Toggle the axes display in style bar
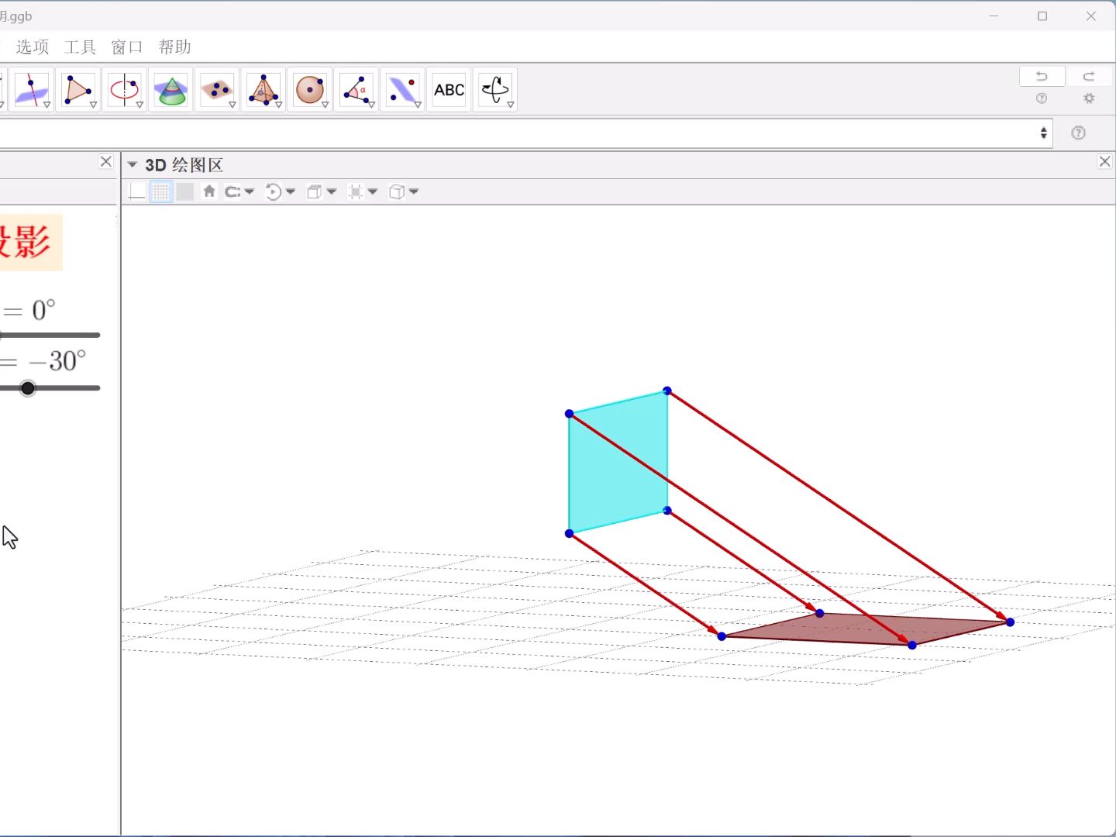Screen dimensions: 1116x837 coord(136,191)
